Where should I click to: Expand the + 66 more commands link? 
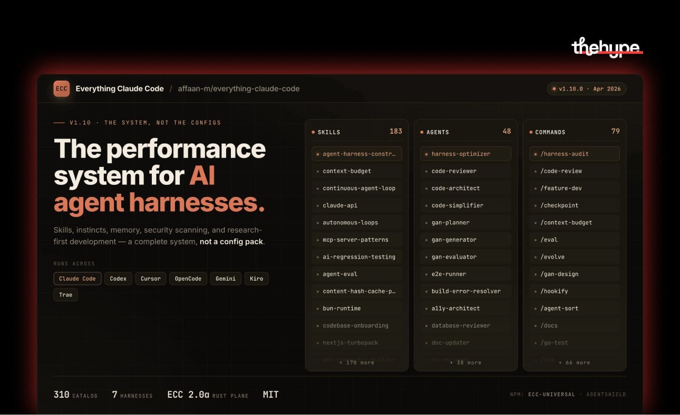coord(575,362)
